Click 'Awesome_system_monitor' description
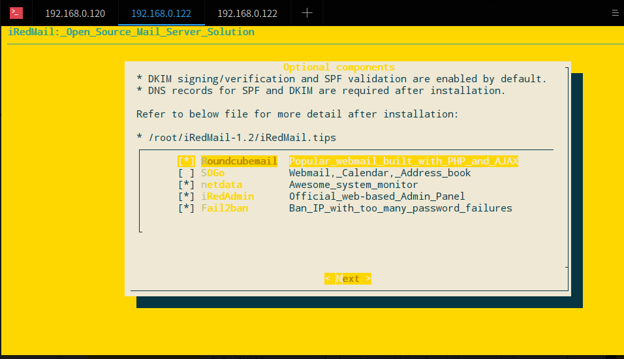This screenshot has width=624, height=359. [353, 185]
